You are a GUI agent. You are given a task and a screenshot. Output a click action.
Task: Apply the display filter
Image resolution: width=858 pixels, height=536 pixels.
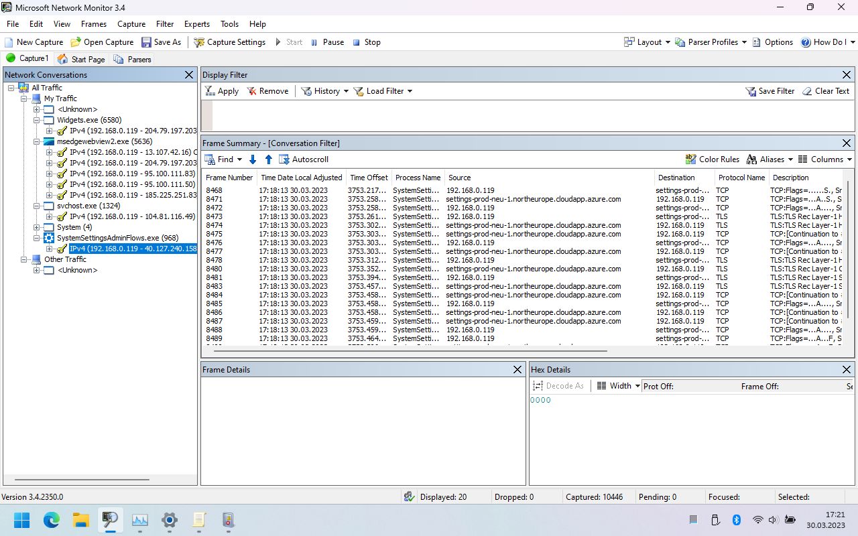pos(221,91)
